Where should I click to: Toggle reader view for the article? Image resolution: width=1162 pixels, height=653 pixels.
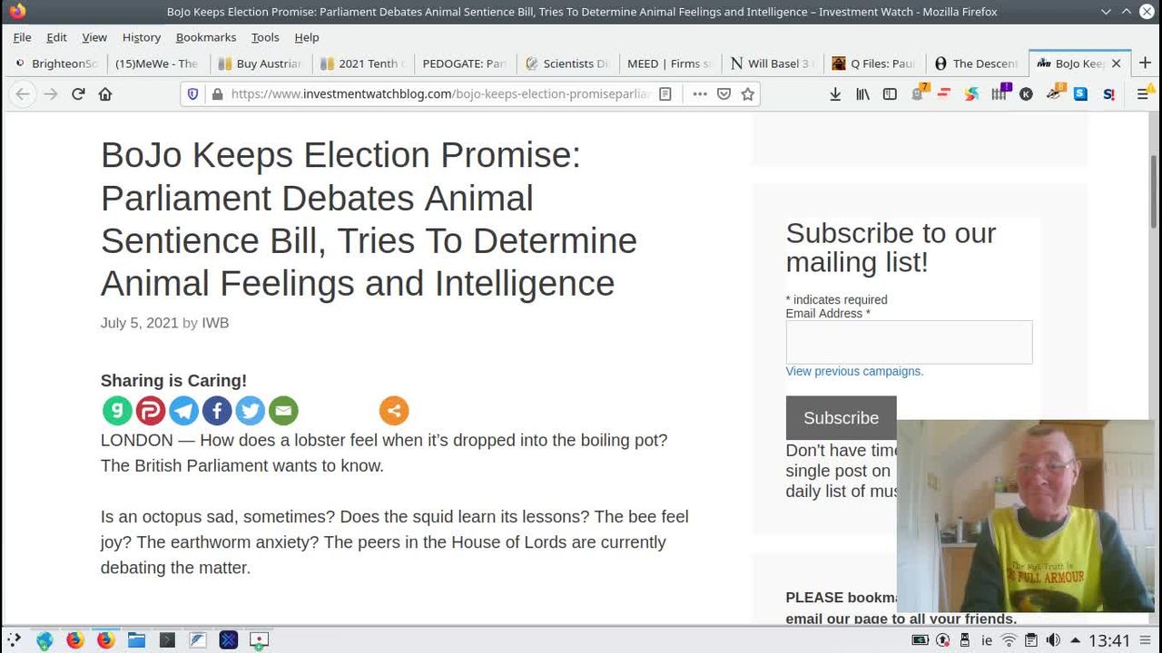[665, 94]
